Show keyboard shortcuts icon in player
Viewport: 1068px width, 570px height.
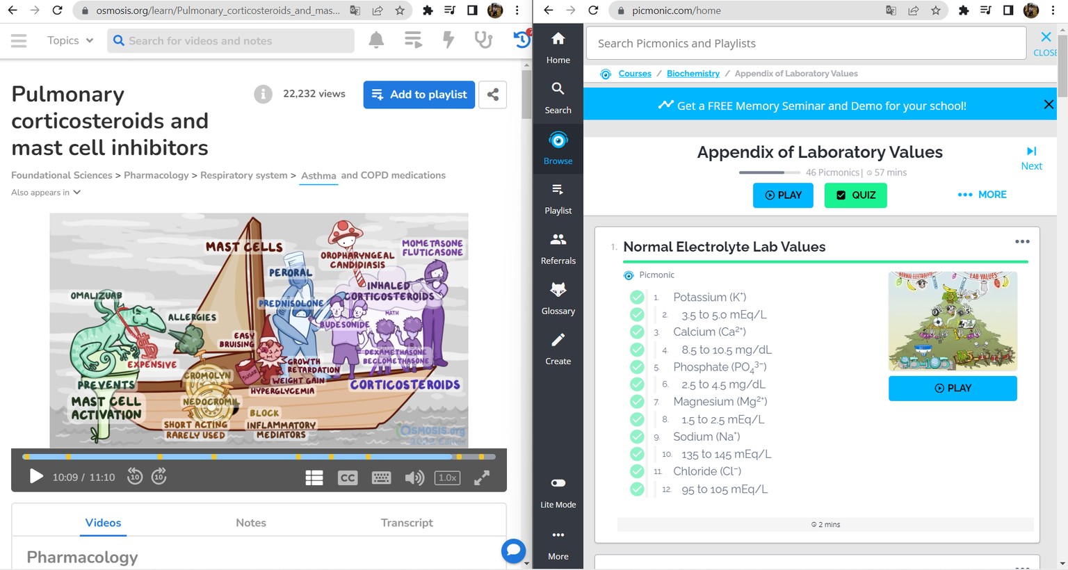tap(381, 478)
